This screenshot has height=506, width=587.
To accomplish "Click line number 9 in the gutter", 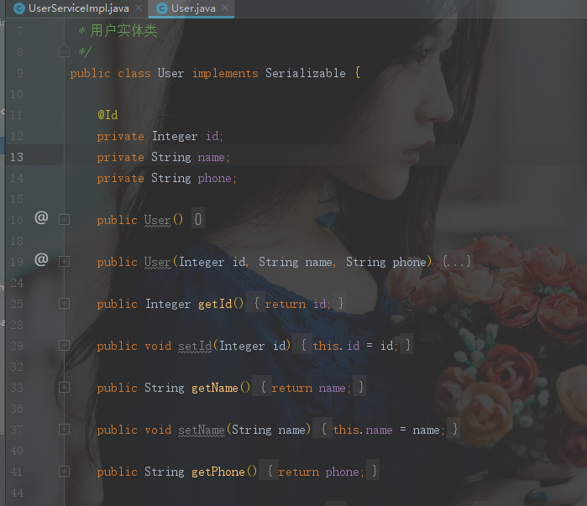I will (20, 73).
